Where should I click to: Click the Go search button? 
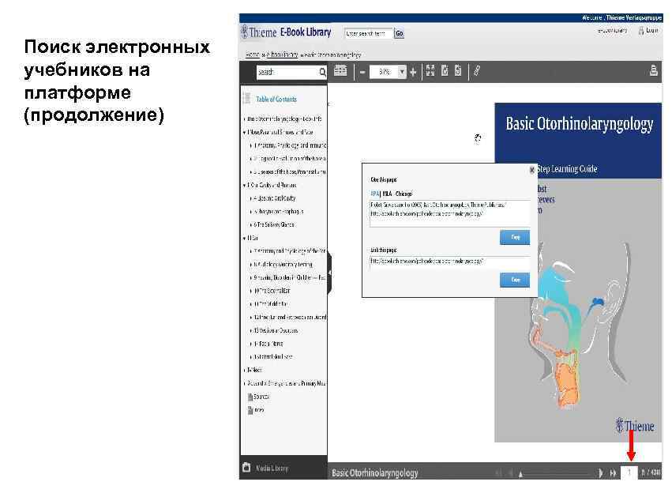(x=399, y=33)
